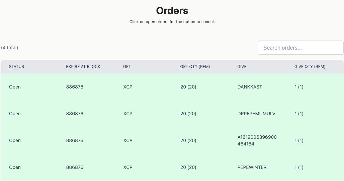Click the EXPIRE AT BLOCK column header
Screen dimensions: 344x181
(x=83, y=67)
